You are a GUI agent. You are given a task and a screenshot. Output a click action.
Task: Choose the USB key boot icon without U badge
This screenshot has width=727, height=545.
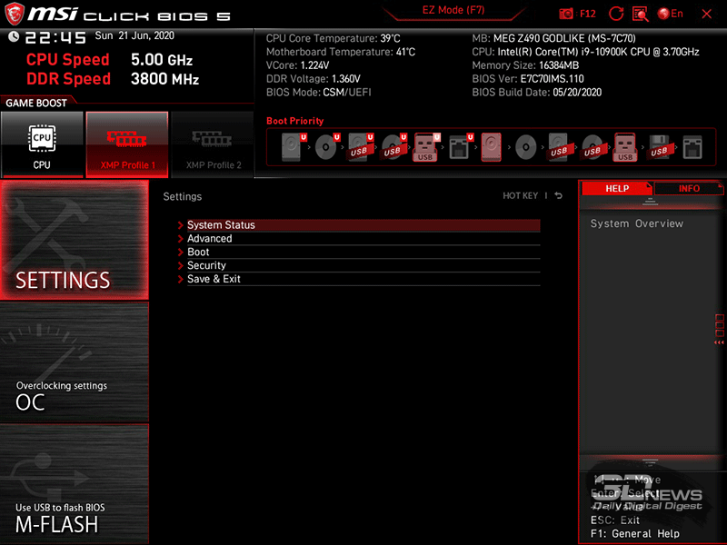pyautogui.click(x=625, y=147)
